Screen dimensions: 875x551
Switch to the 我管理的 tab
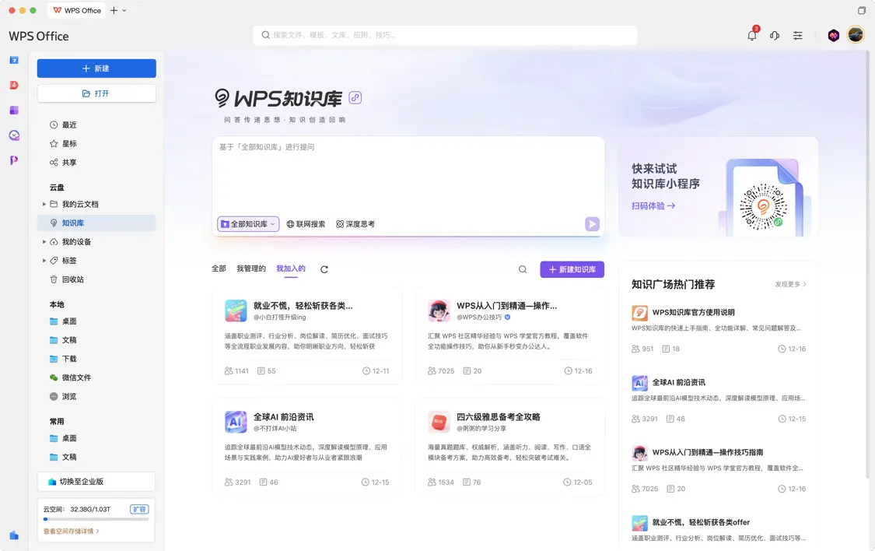[x=251, y=268]
